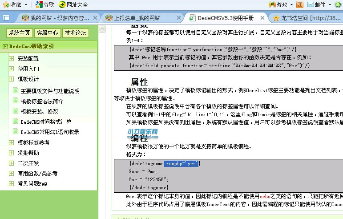This screenshot has width=343, height=219.
Task: Click the 属性 heading
Action: pos(139,82)
